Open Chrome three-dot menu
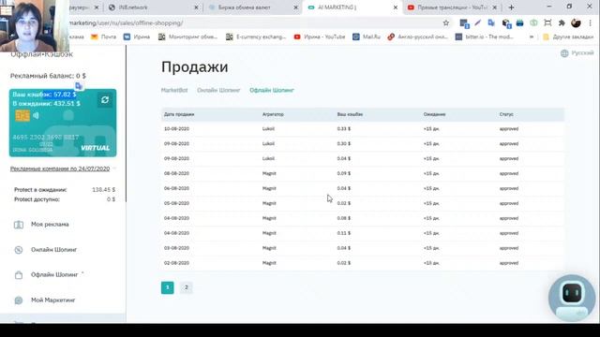This screenshot has width=600, height=337. click(590, 22)
